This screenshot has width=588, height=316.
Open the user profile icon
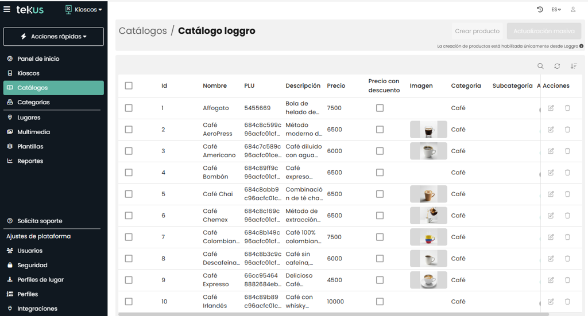click(572, 10)
